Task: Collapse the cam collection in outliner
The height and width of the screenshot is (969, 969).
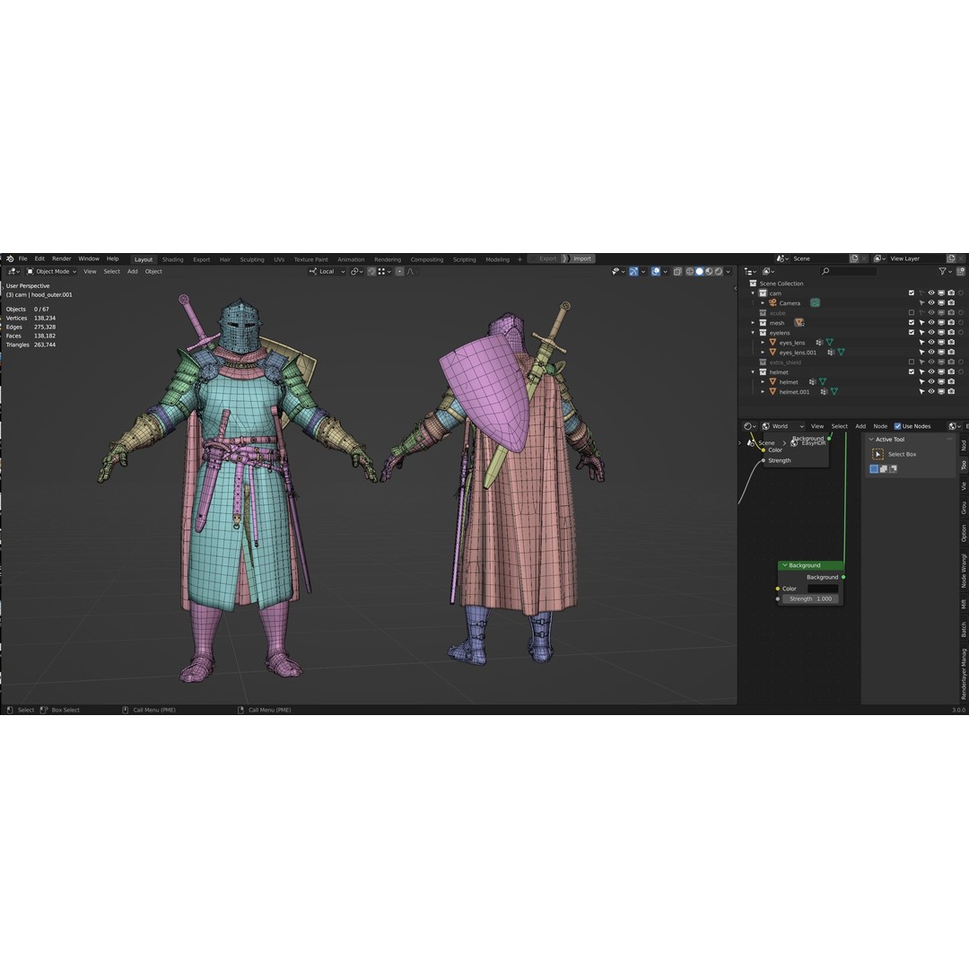Action: pos(754,292)
